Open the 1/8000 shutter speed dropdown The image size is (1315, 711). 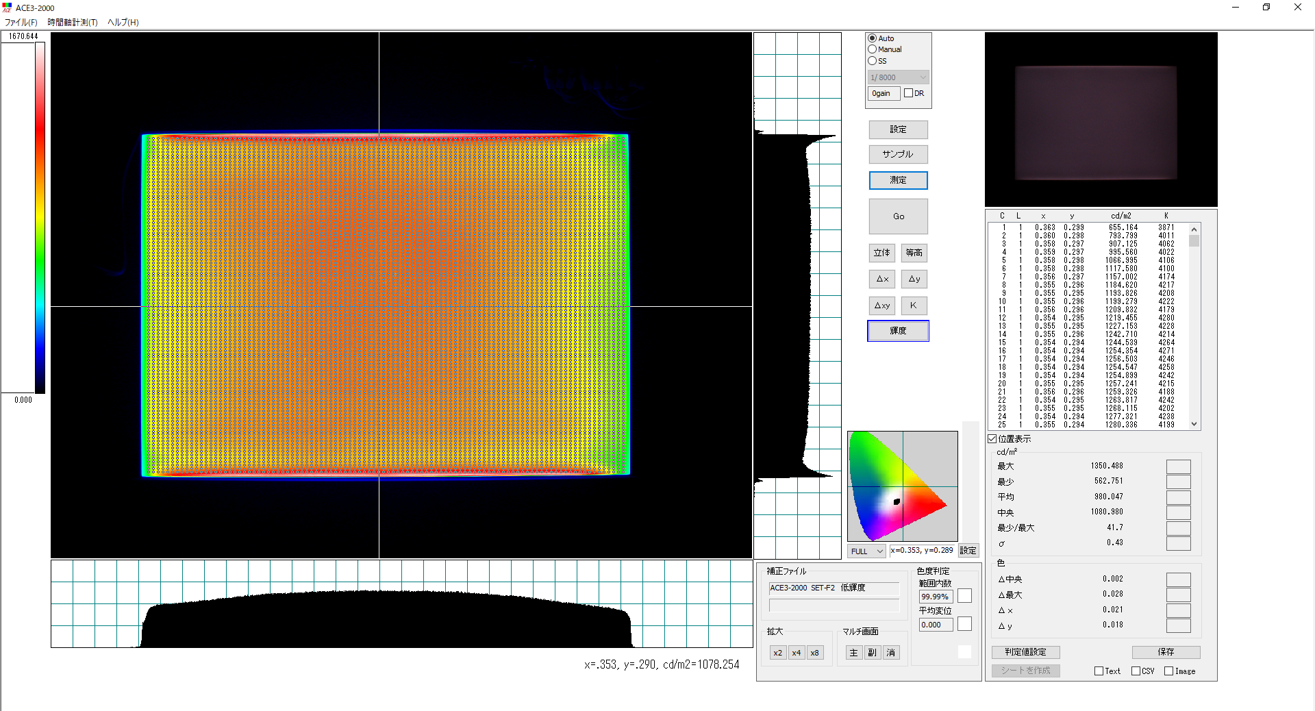(898, 77)
